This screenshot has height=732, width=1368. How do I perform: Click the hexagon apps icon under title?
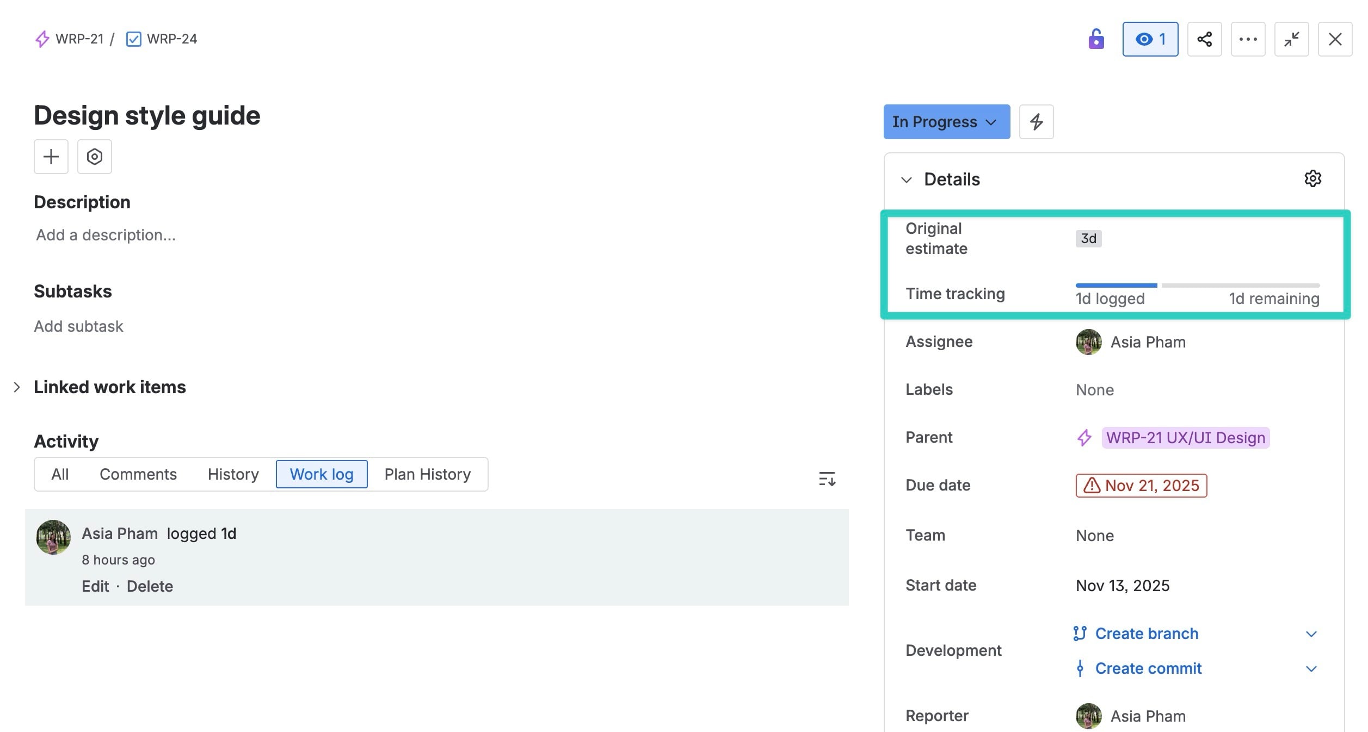tap(95, 157)
